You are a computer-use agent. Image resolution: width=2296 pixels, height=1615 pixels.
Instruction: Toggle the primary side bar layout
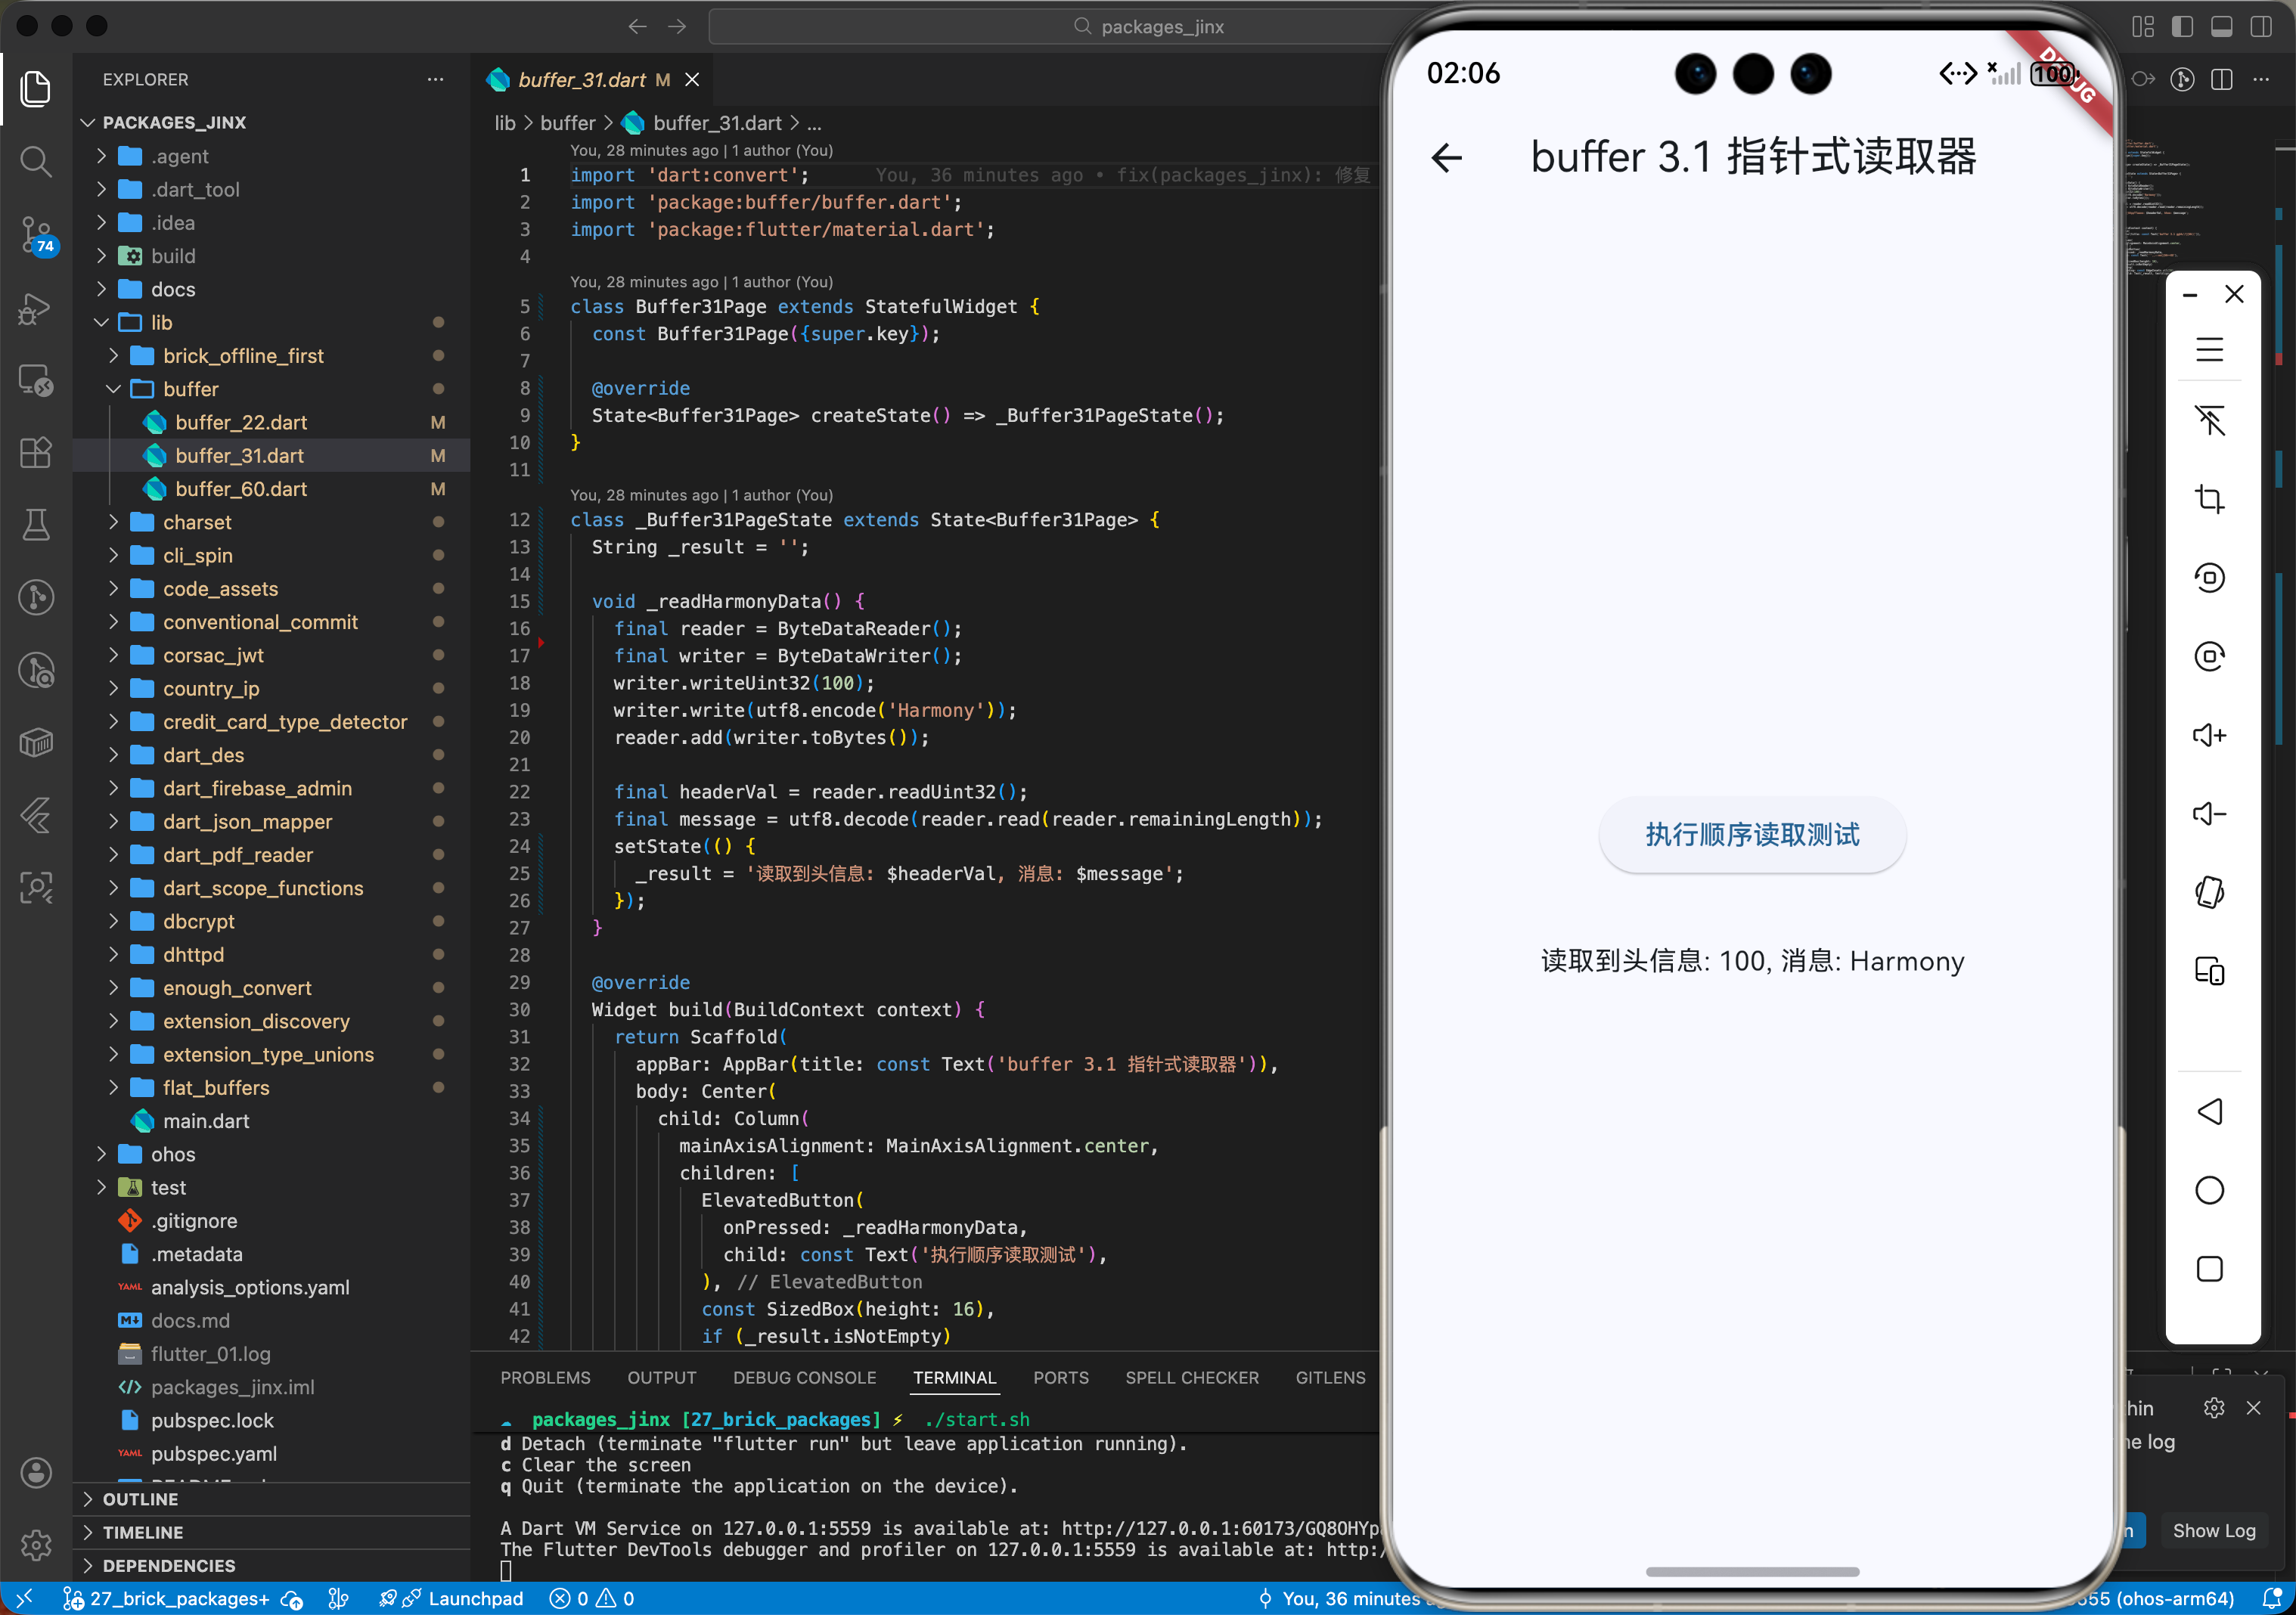[2182, 27]
